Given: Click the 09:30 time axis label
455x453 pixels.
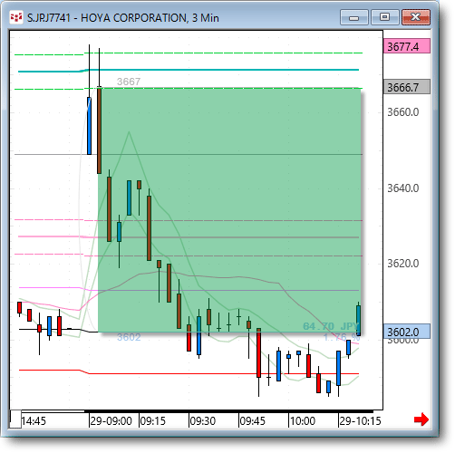Looking at the screenshot, I should [203, 420].
